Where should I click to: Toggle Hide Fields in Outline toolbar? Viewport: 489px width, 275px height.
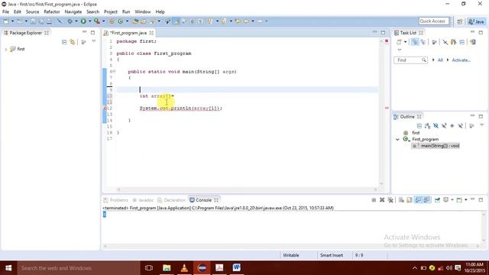click(436, 125)
